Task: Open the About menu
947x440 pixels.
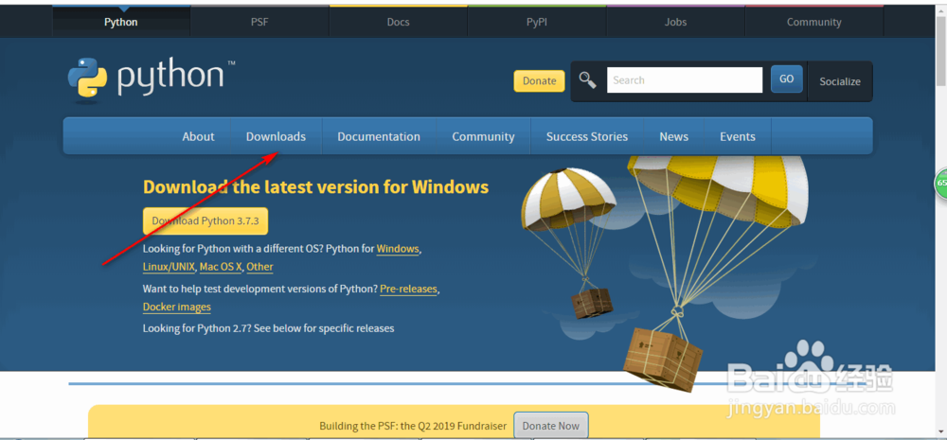Action: point(198,136)
